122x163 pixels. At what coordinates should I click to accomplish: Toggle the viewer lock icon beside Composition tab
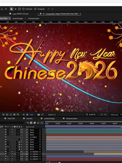click(44, 14)
